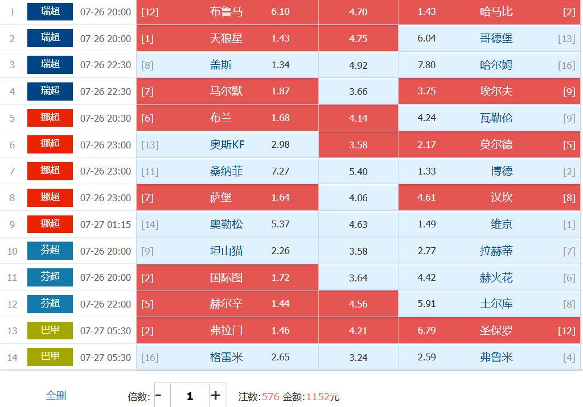583x407 pixels.
Task: Select draw odds 3.58 in row 10
Action: click(358, 251)
